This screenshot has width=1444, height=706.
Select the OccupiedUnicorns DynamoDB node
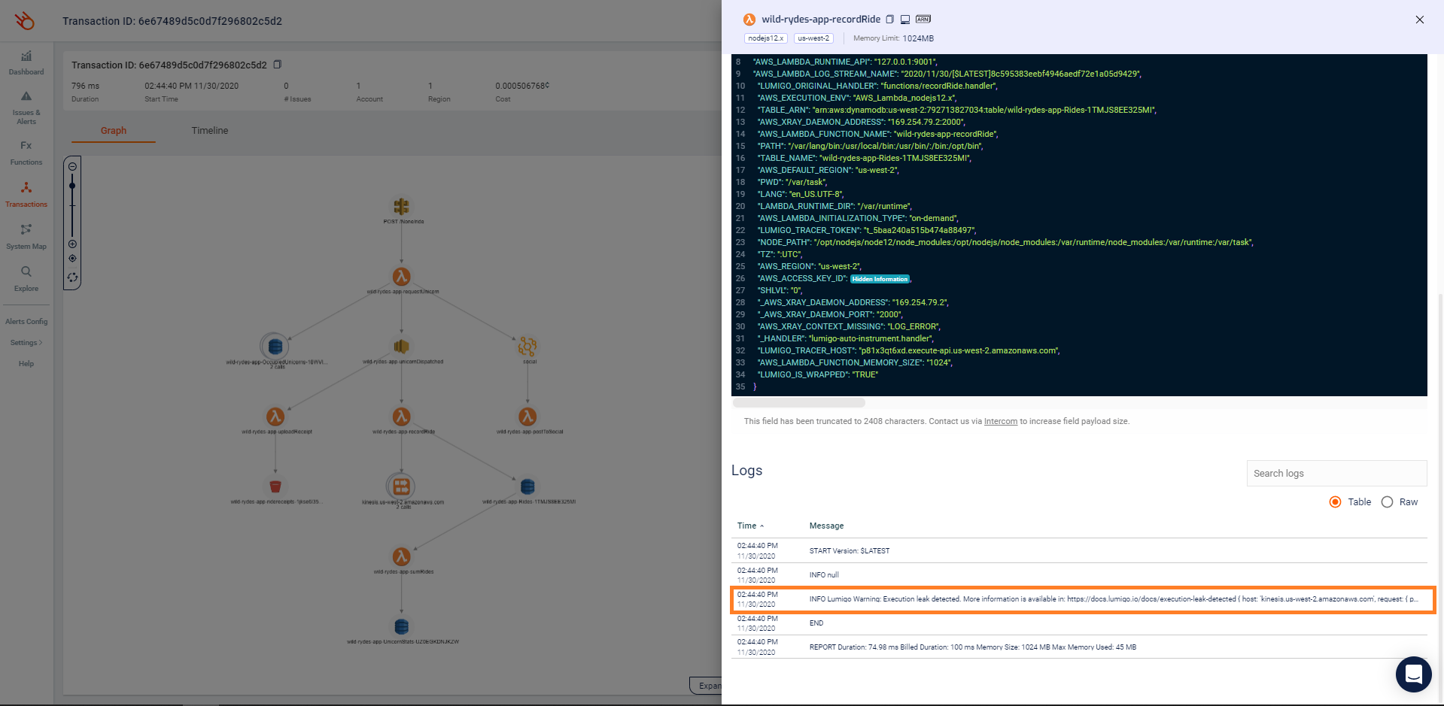point(275,347)
